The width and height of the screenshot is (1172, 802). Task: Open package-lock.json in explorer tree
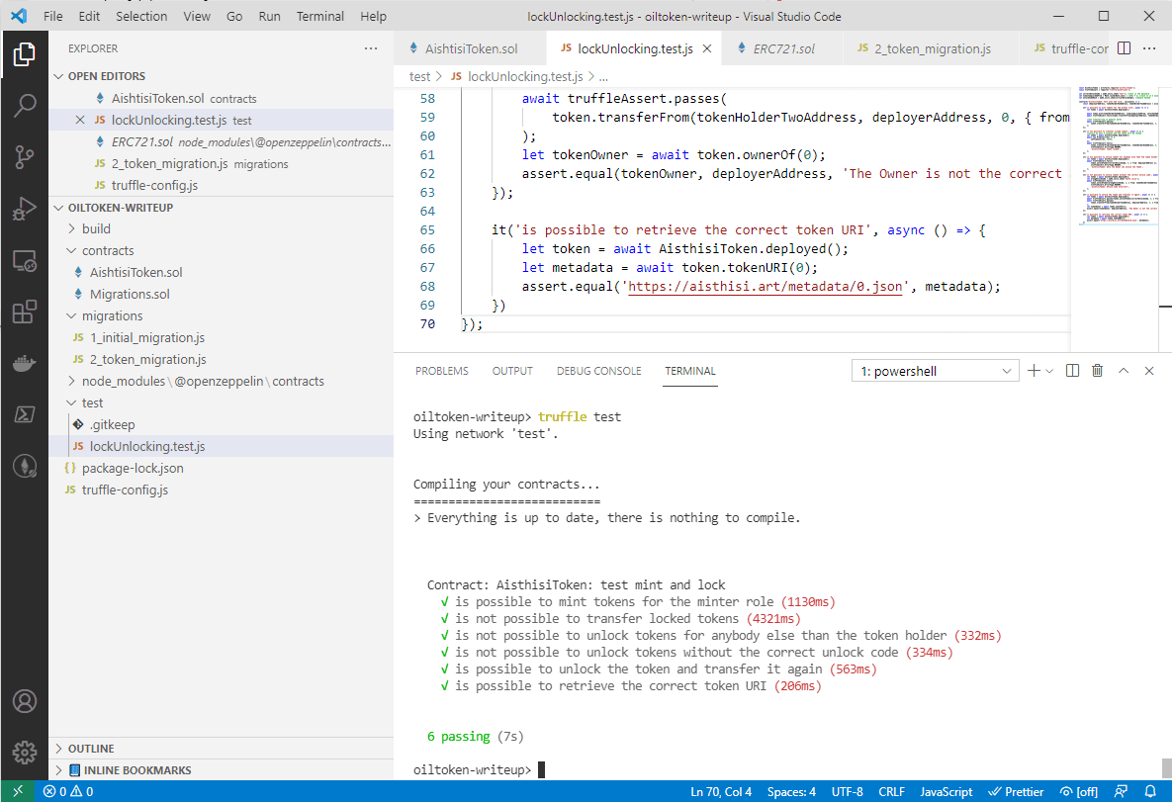coord(133,469)
